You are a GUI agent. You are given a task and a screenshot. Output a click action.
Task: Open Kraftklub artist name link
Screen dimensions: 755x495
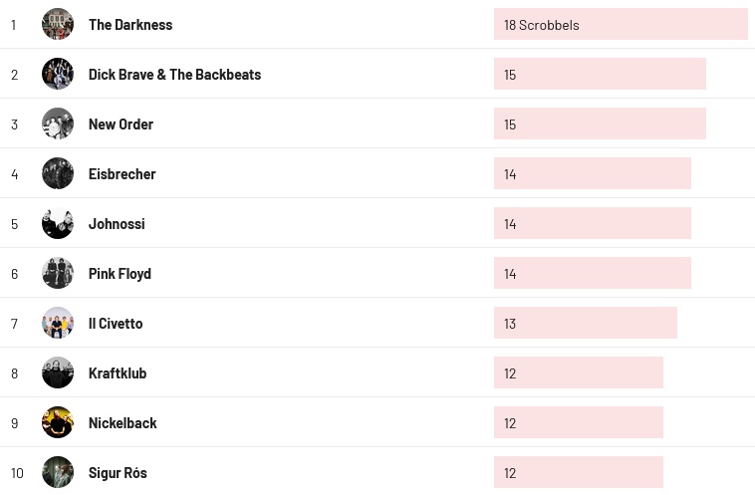pos(118,373)
